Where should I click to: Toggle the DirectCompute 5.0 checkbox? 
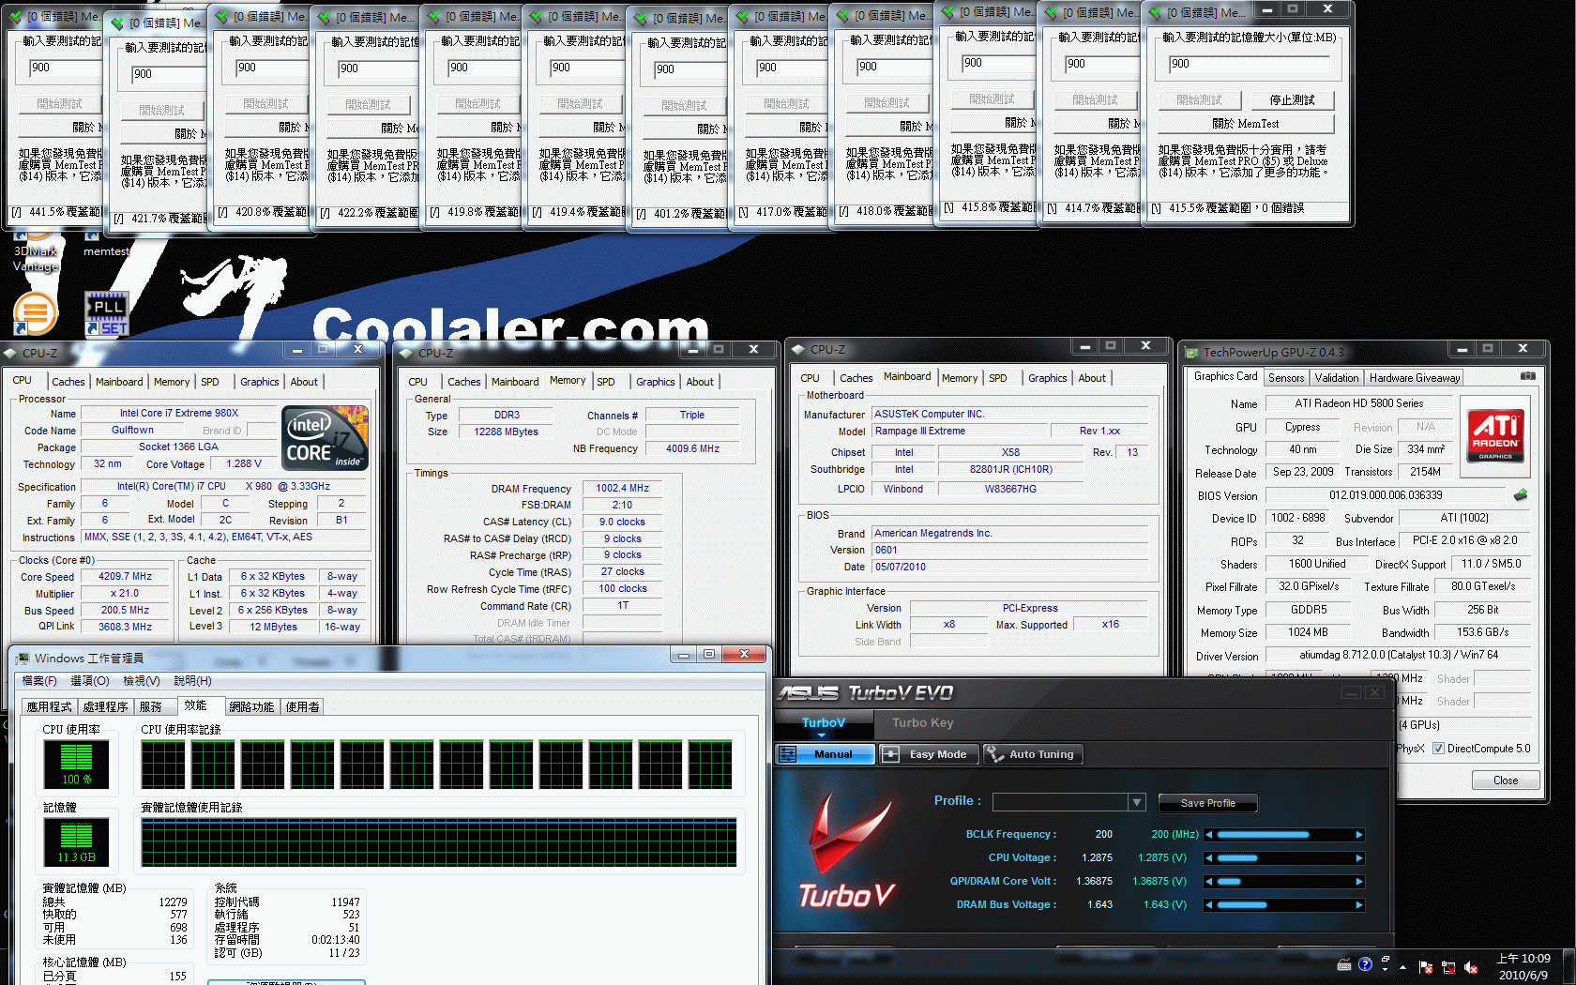(x=1438, y=749)
